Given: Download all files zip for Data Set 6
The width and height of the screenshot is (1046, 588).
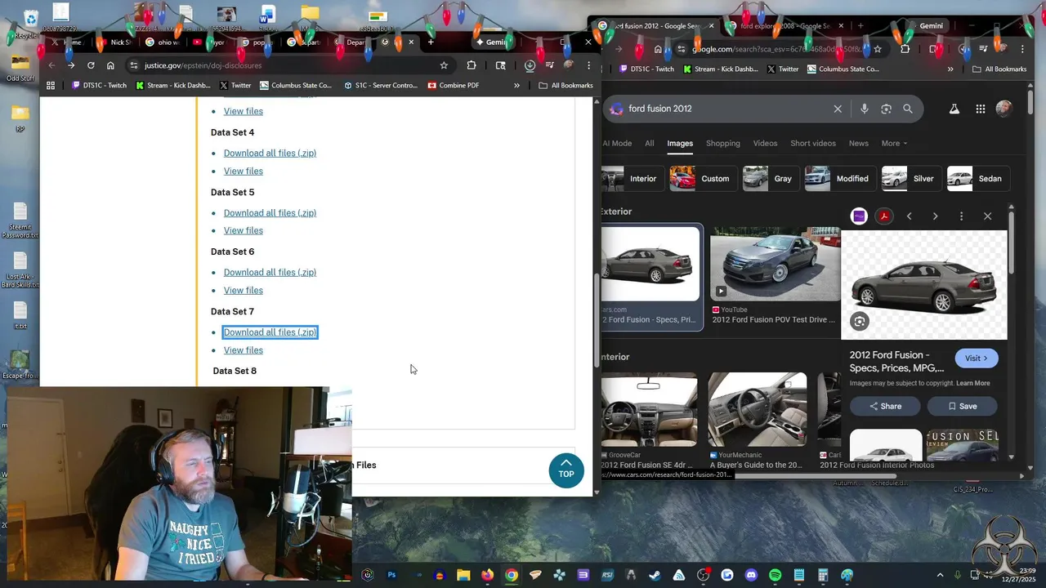Looking at the screenshot, I should click(x=270, y=272).
